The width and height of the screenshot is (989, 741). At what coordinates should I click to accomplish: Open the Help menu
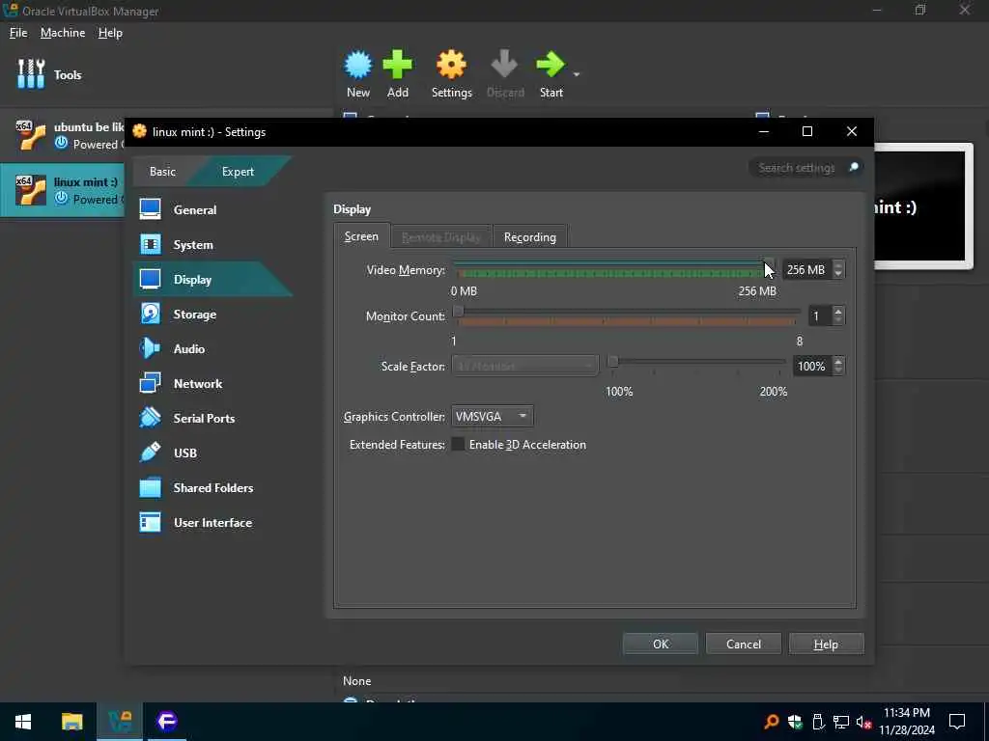(x=110, y=33)
